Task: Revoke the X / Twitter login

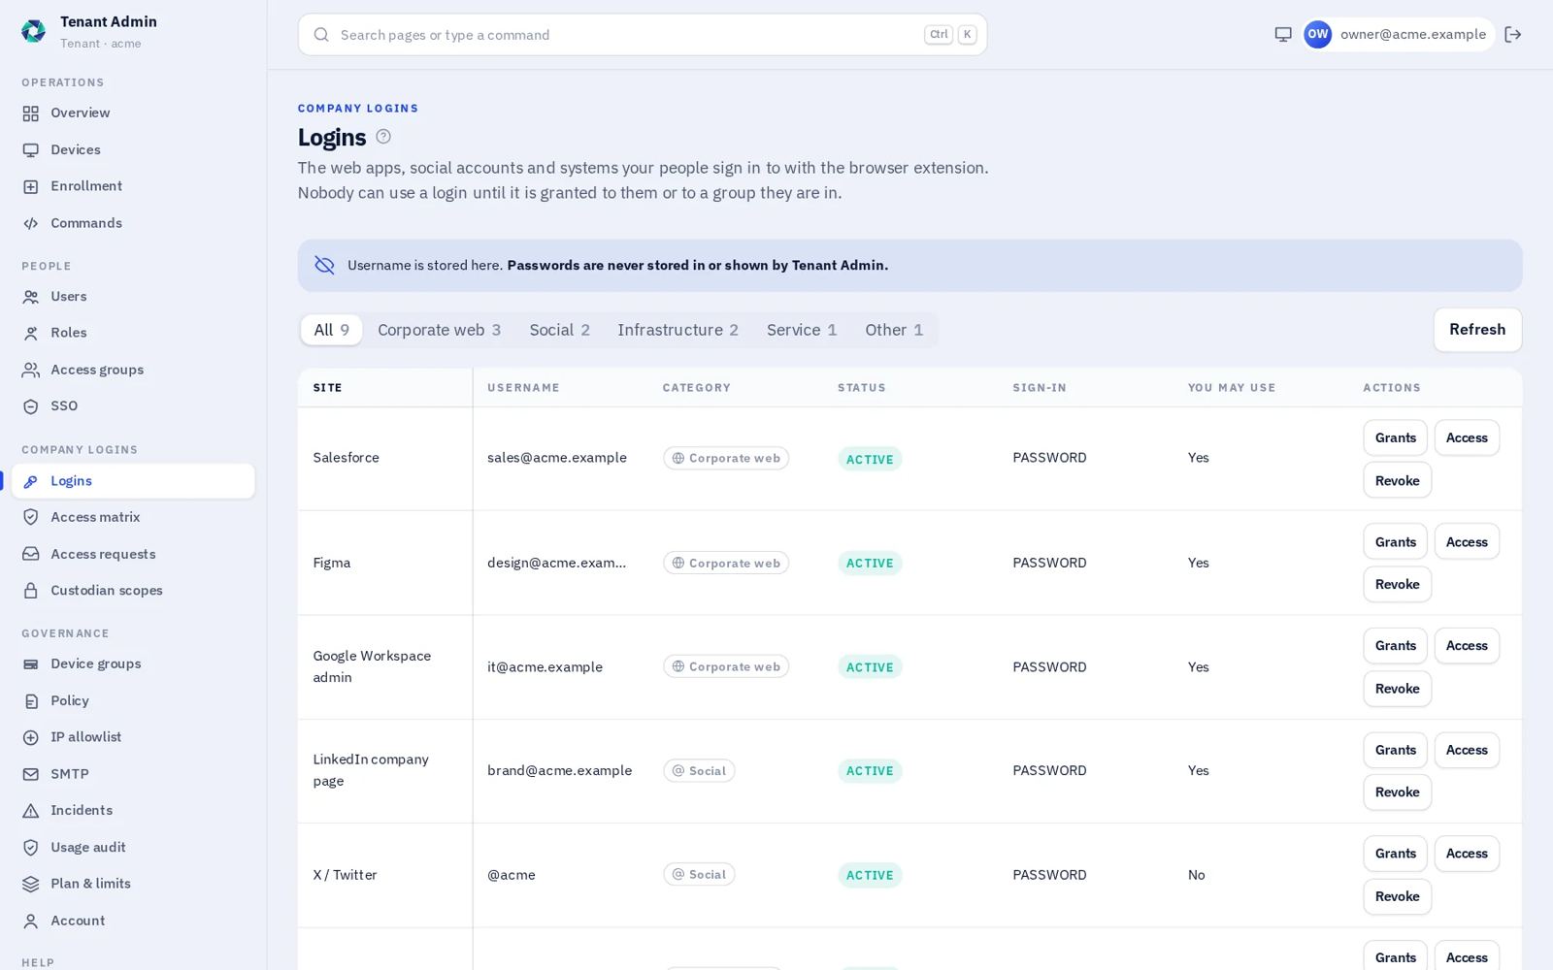Action: pyautogui.click(x=1397, y=896)
